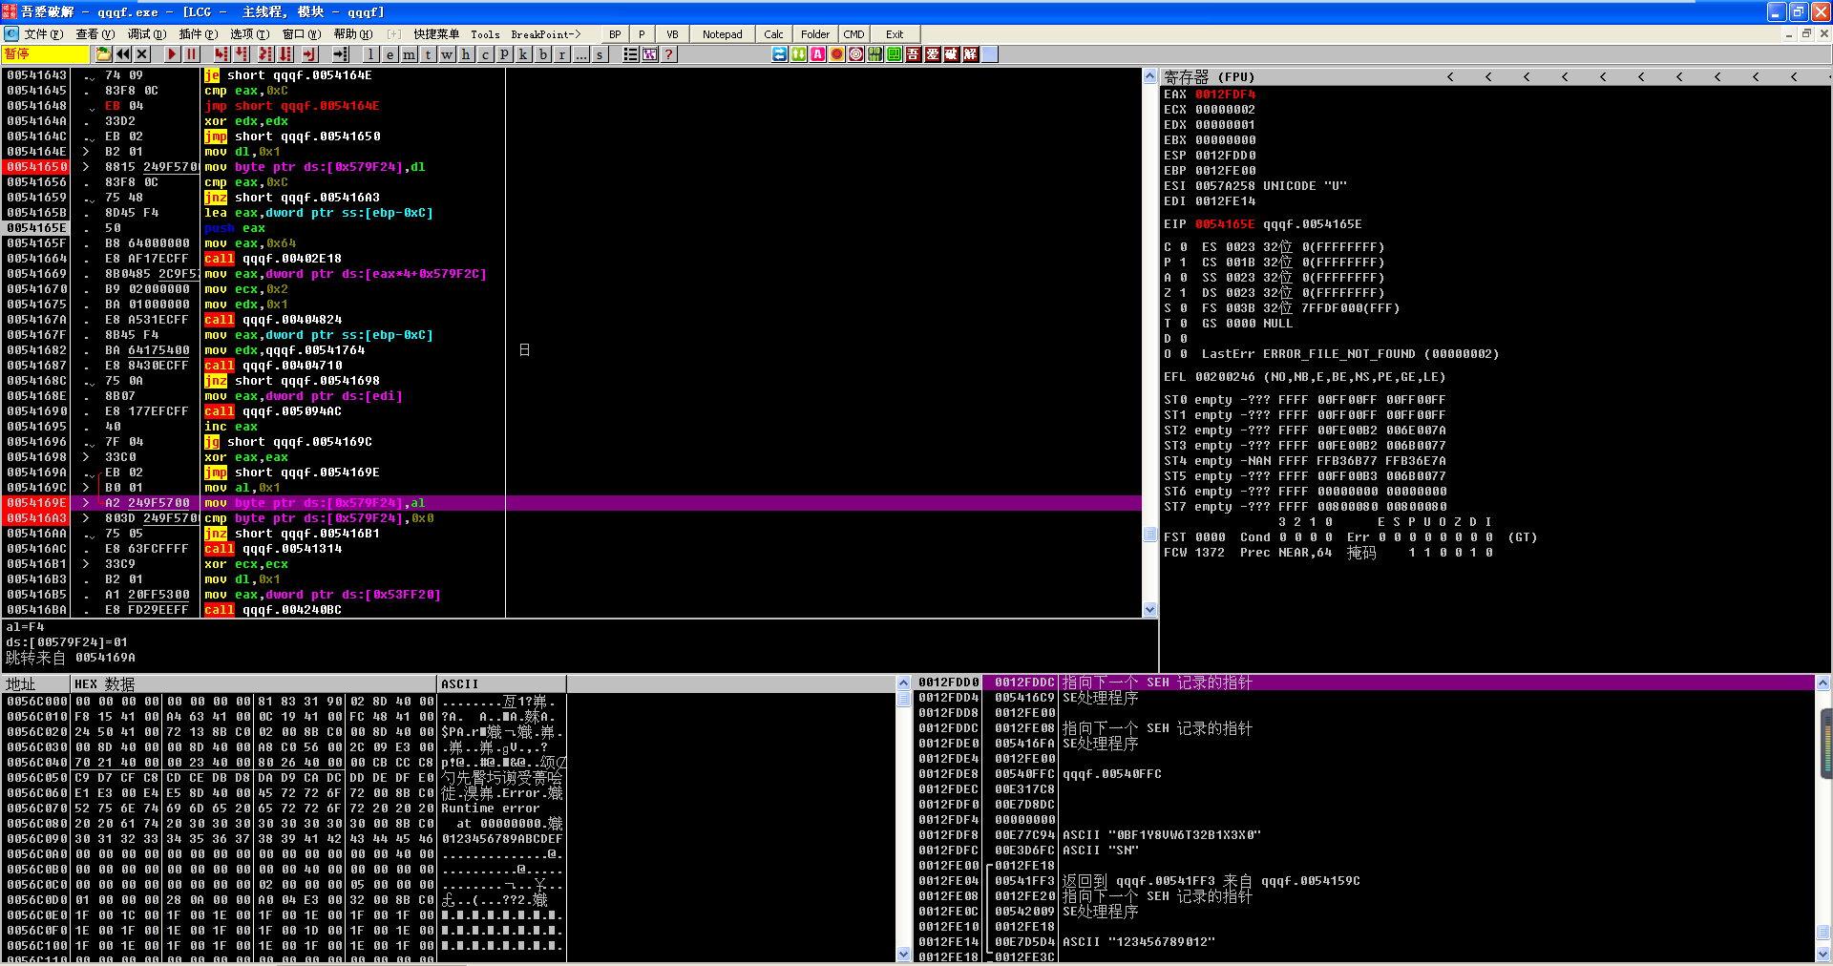Click the red target circle plugin icon
Screen dimensions: 1833x966
click(856, 54)
